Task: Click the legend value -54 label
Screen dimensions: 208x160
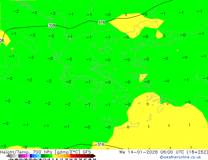Action: [10, 159]
